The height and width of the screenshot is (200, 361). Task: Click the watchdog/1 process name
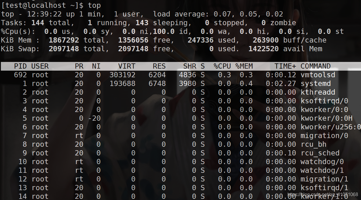[x=322, y=170]
